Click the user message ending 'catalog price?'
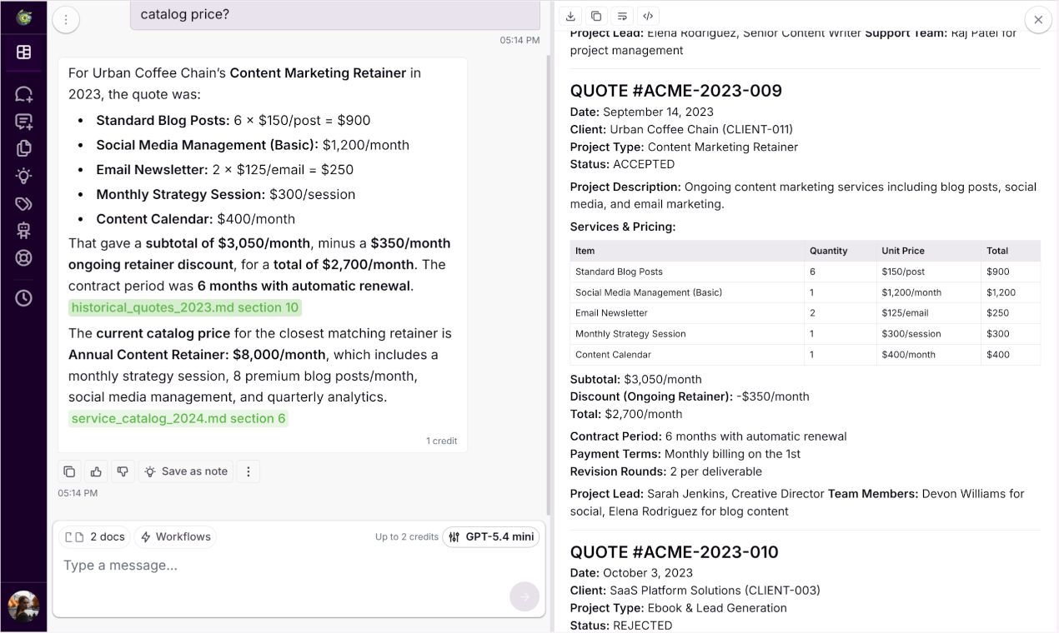 coord(335,14)
